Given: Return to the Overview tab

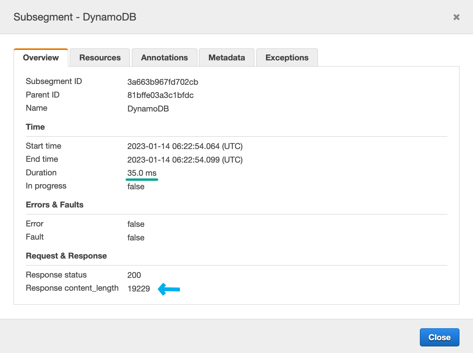Looking at the screenshot, I should tap(41, 57).
